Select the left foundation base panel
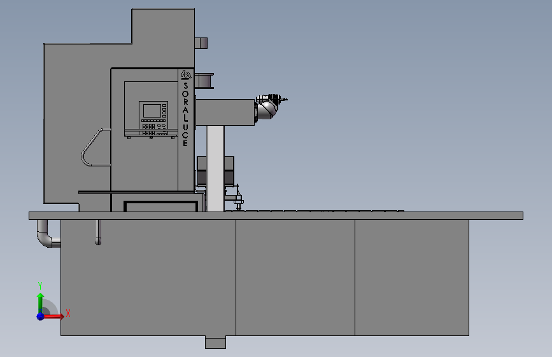552x357 pixels. (148, 278)
